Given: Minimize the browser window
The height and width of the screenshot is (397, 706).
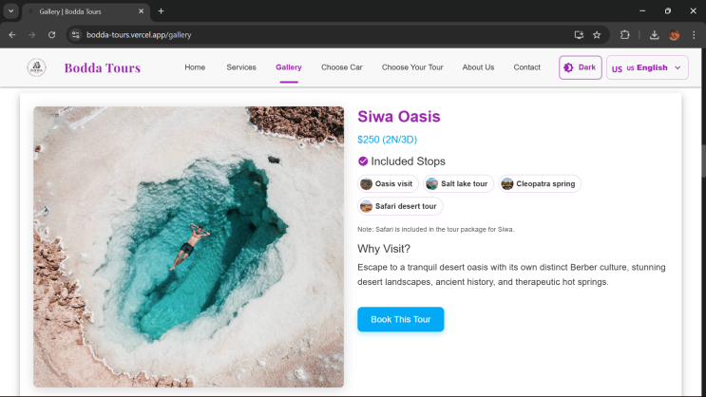Looking at the screenshot, I should [642, 11].
